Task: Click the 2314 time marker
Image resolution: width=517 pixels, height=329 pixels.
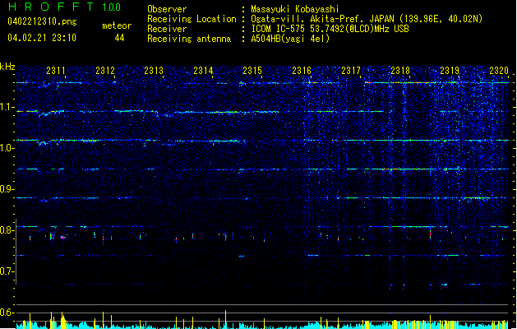Action: 203,71
